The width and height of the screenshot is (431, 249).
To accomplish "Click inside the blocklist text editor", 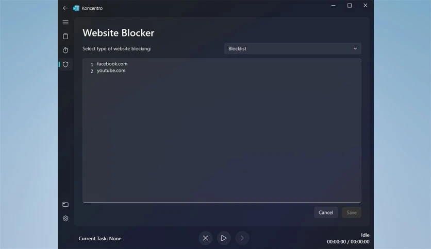I will pyautogui.click(x=222, y=130).
